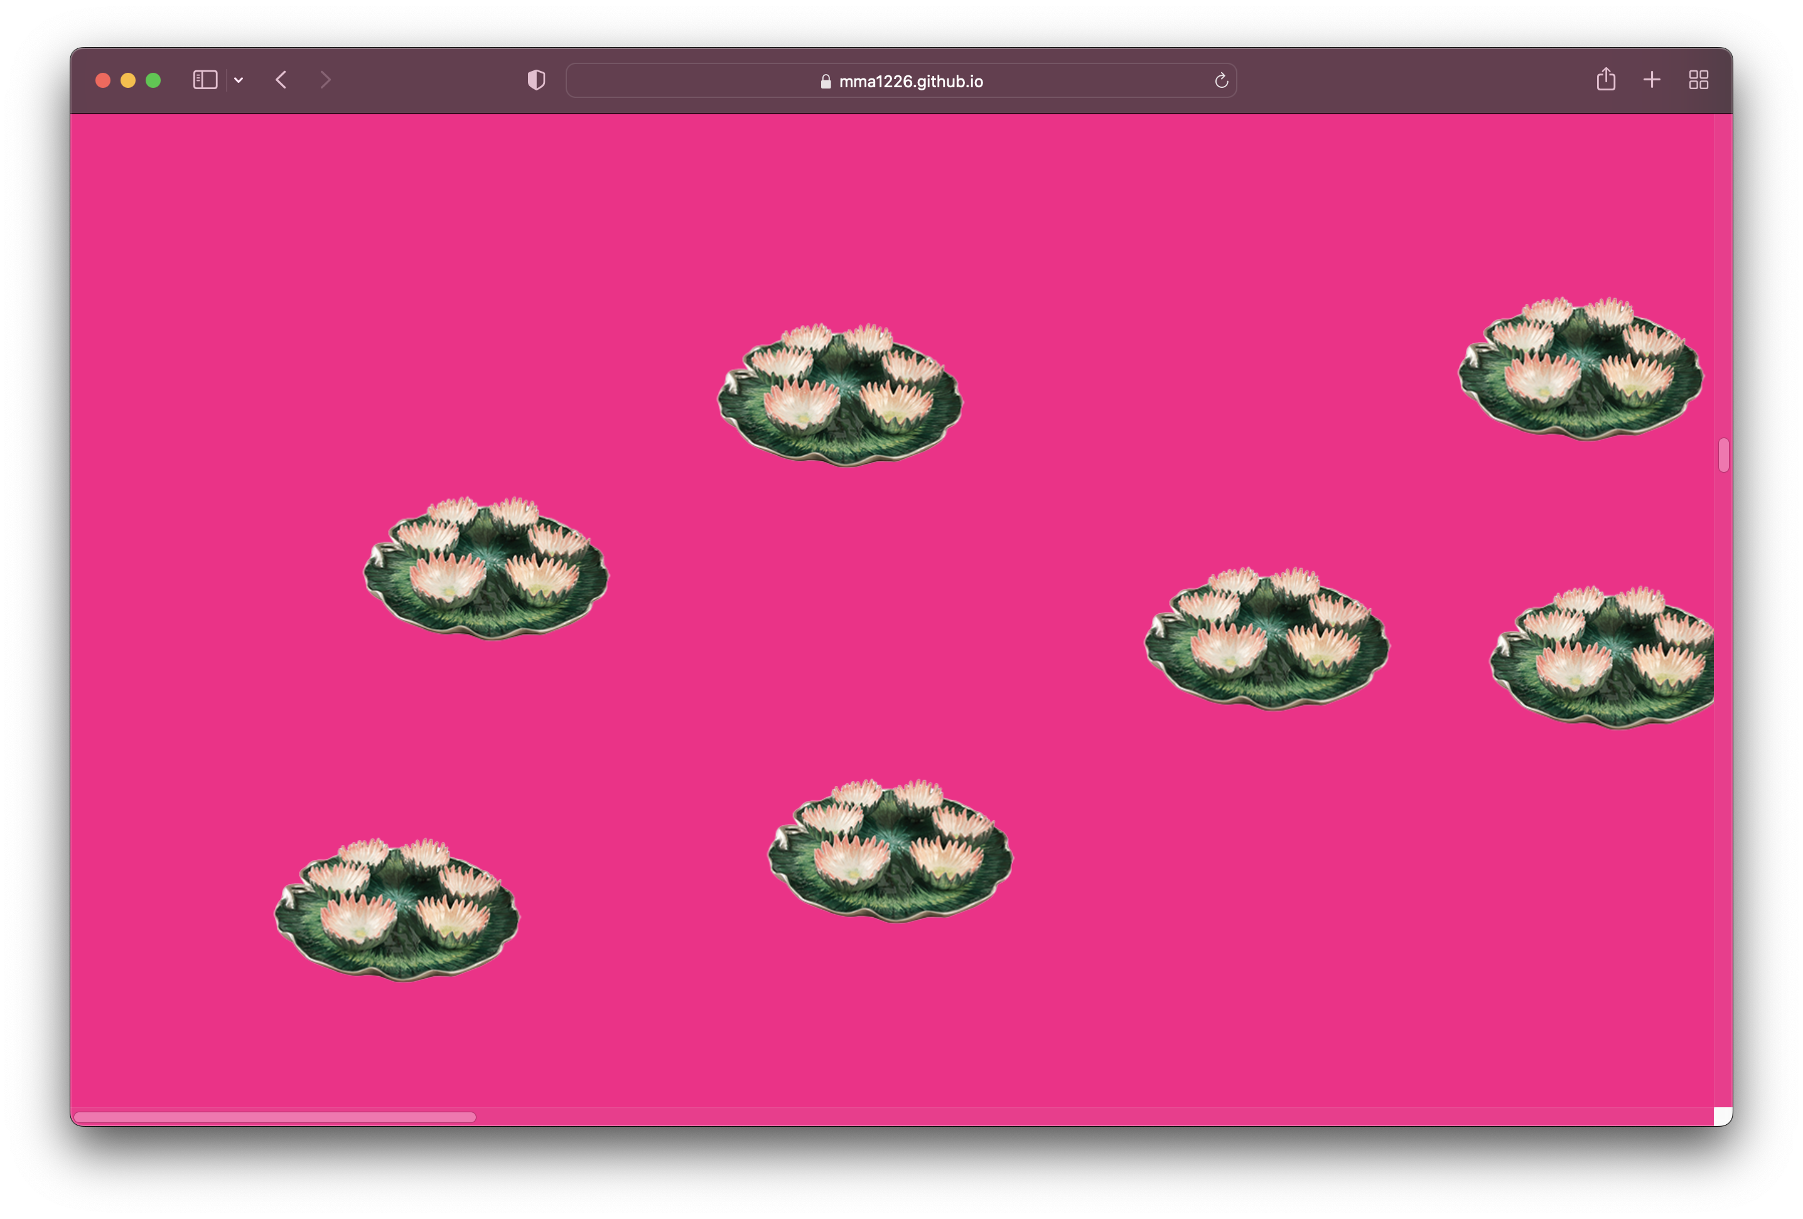Click the top-right water lily plate
This screenshot has width=1803, height=1219.
pos(1581,368)
